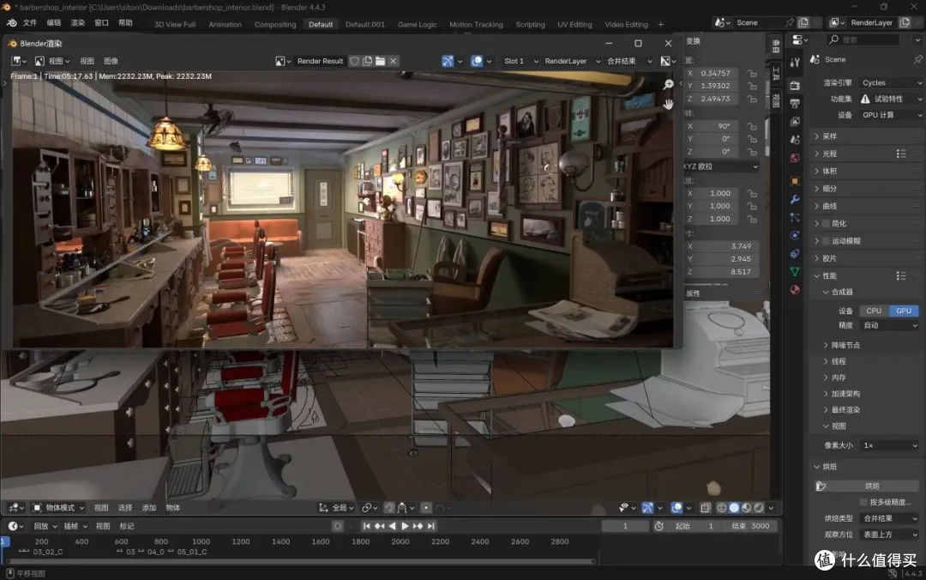
Task: Open the View Layer properties icon
Action: pyautogui.click(x=795, y=121)
